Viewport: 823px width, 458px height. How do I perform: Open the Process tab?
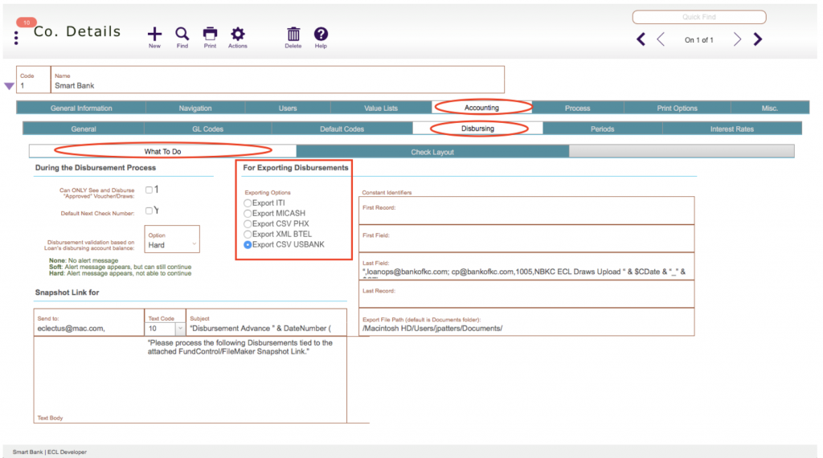coord(577,108)
